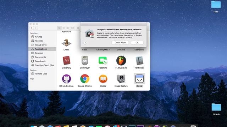Click the Tags sidebar heading

coord(32,79)
